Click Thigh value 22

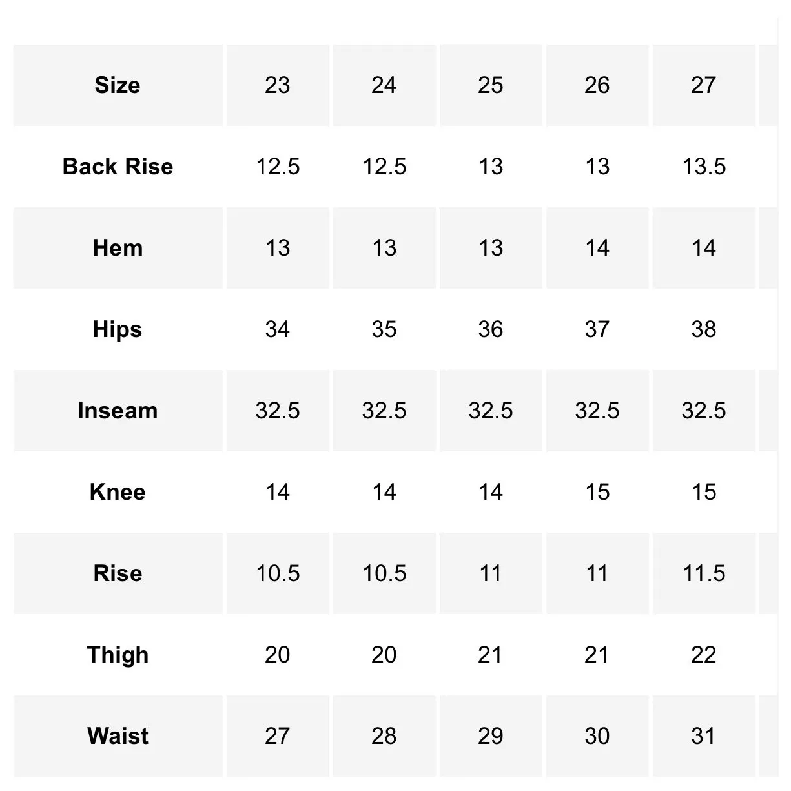coord(704,655)
